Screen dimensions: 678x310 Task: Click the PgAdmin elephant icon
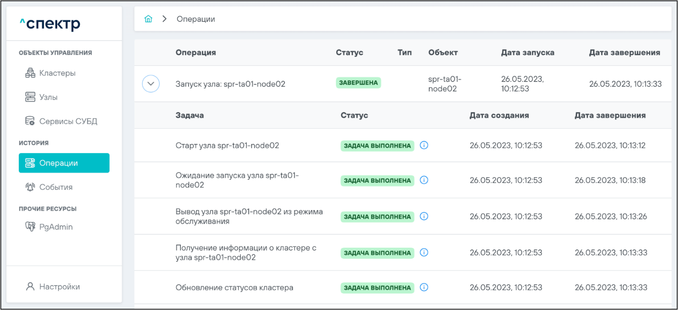click(30, 227)
